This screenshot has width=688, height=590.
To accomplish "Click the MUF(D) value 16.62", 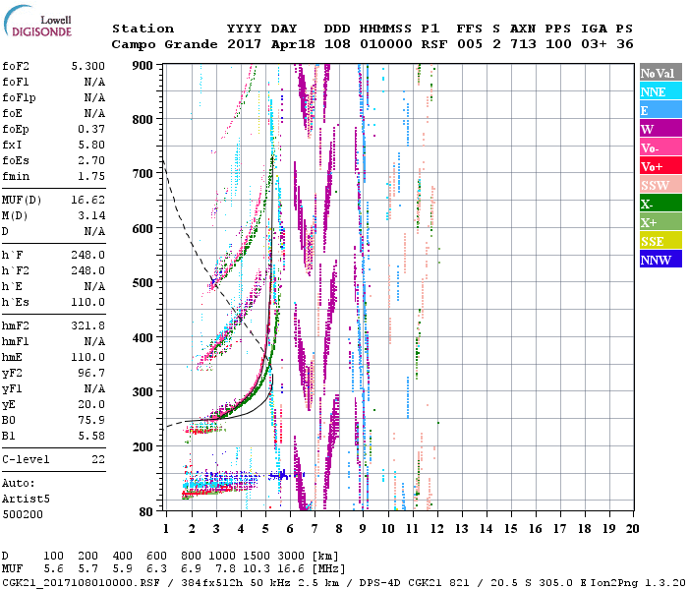I will (88, 201).
